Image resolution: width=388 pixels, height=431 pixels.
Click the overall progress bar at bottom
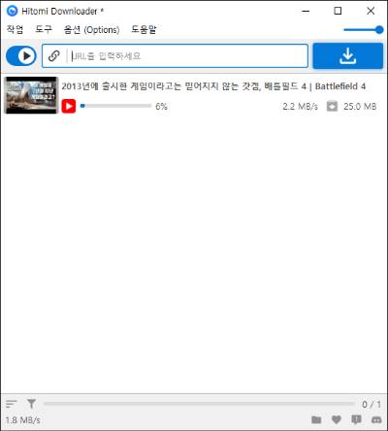click(x=199, y=404)
